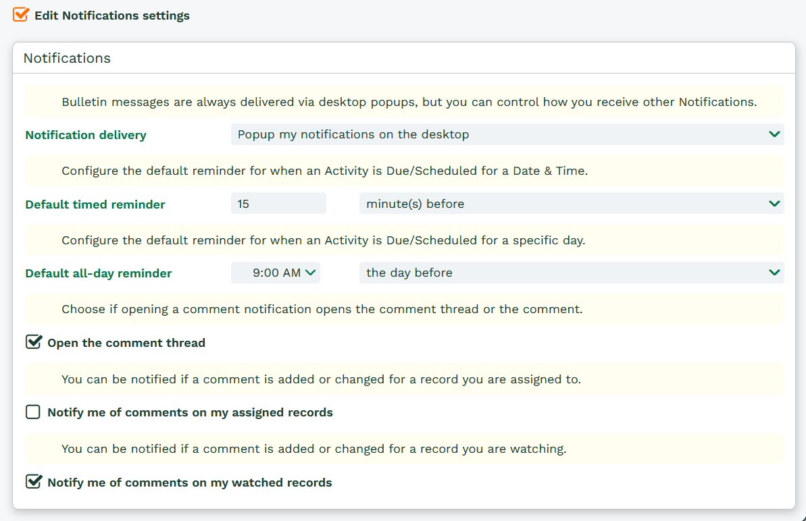Viewport: 806px width, 521px height.
Task: Click the Default timed reminder label
Action: tap(95, 204)
